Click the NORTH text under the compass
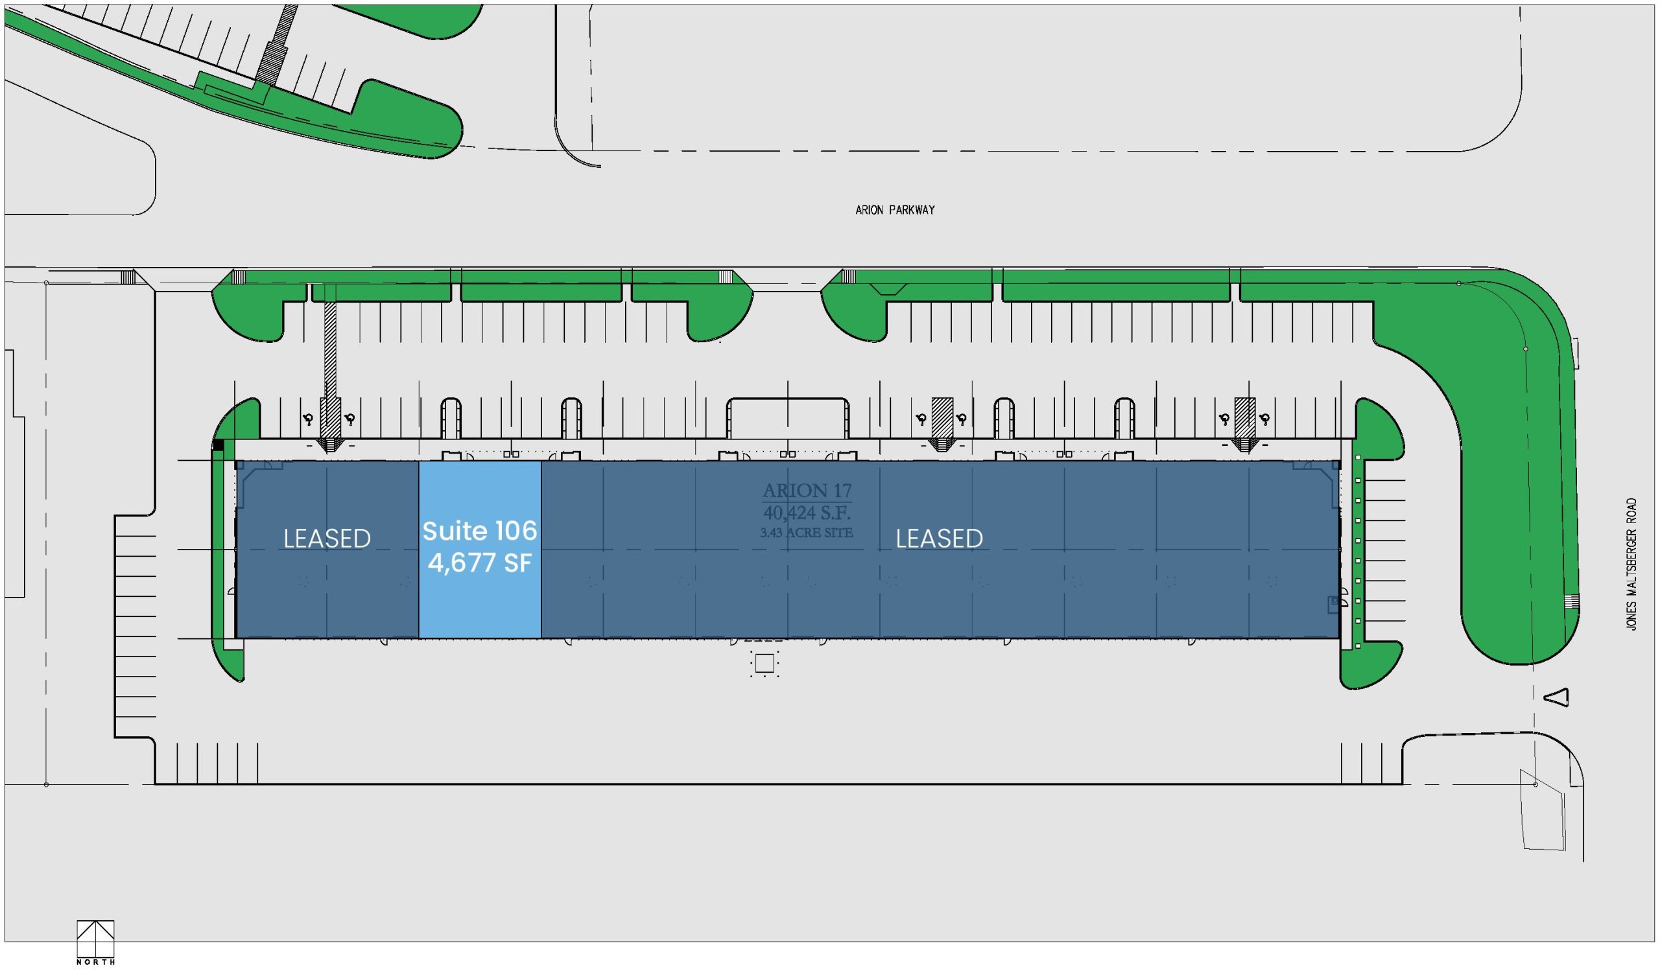The width and height of the screenshot is (1660, 976). pyautogui.click(x=95, y=962)
